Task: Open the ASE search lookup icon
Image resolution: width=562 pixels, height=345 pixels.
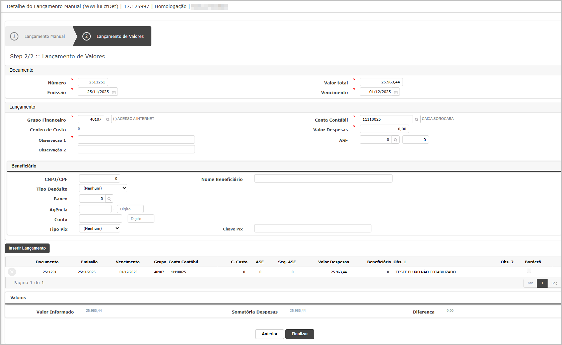Action: tap(396, 140)
